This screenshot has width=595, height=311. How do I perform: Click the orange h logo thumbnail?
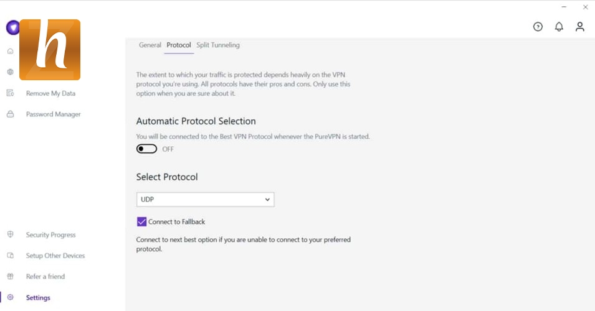(x=50, y=50)
